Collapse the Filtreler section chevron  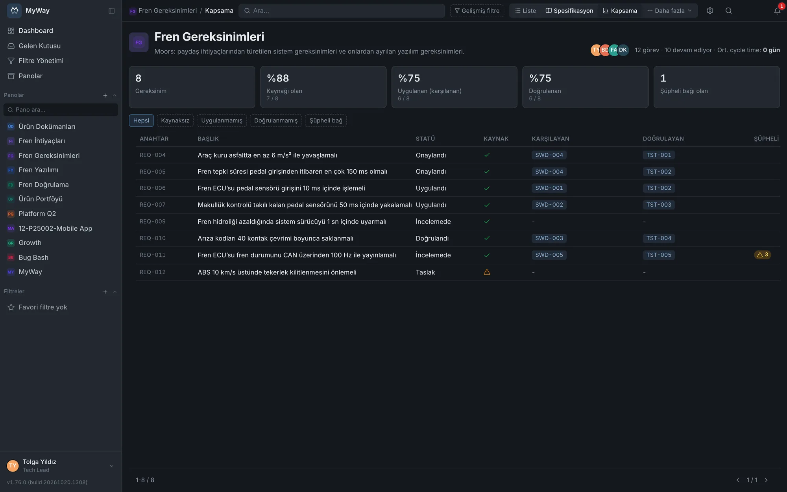pos(115,292)
